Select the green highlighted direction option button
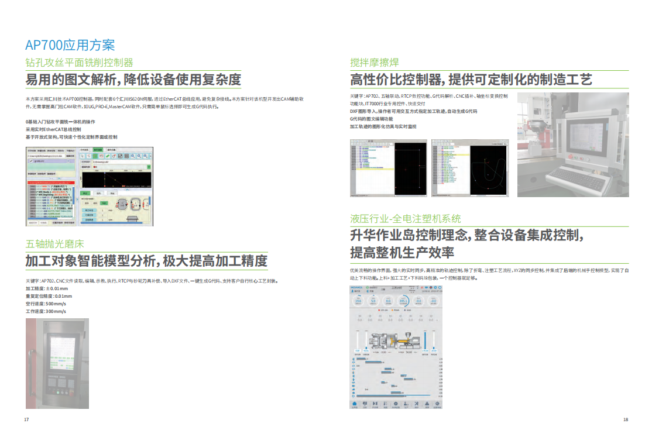The width and height of the screenshot is (652, 444). point(103,202)
